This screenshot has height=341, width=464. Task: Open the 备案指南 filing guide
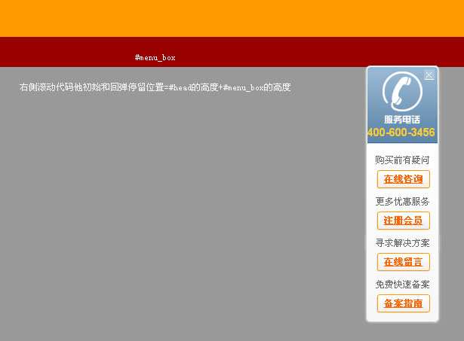pos(403,303)
